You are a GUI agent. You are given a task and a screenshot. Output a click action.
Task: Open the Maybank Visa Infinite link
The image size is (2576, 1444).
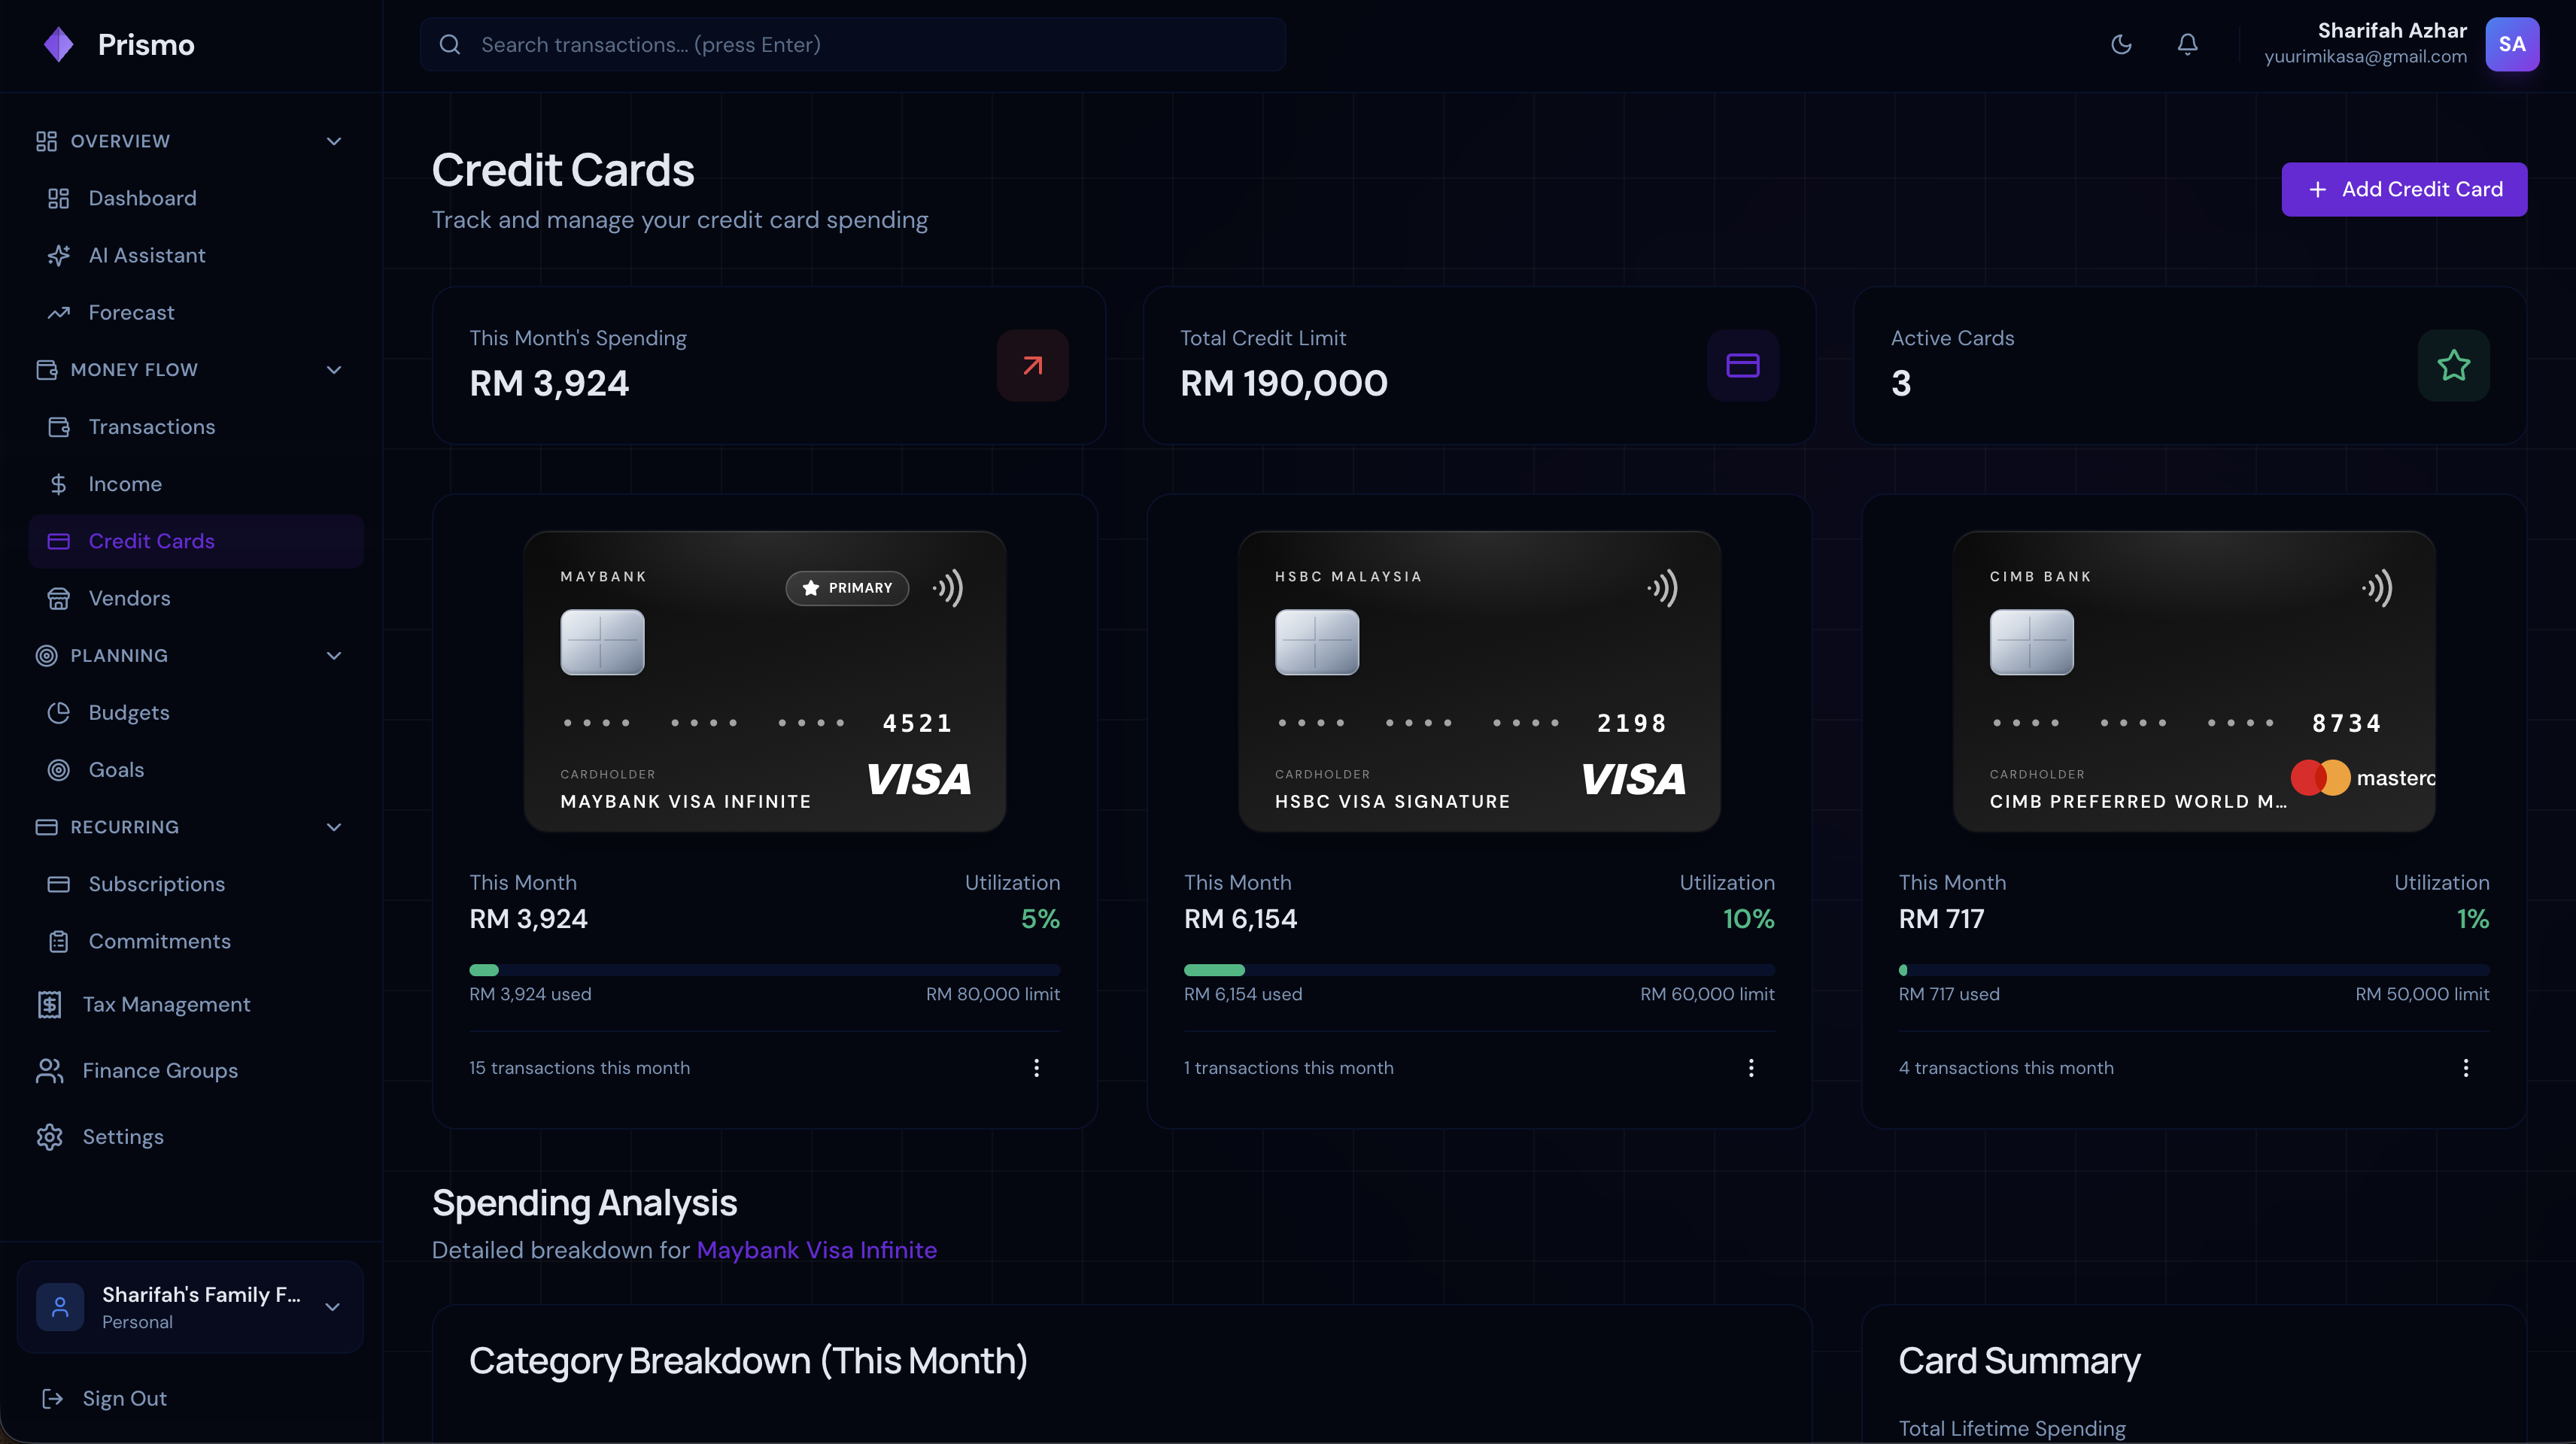(816, 1250)
